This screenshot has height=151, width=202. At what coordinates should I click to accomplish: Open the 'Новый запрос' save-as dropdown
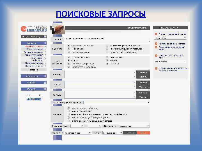[170, 62]
